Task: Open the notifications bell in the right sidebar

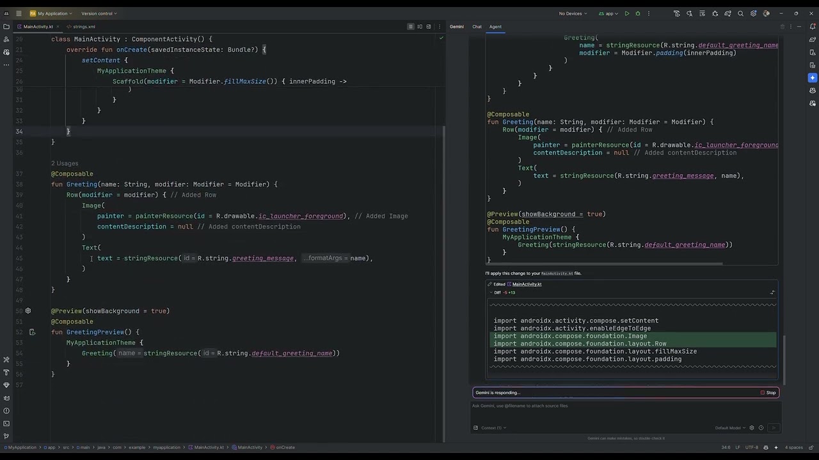Action: [813, 26]
